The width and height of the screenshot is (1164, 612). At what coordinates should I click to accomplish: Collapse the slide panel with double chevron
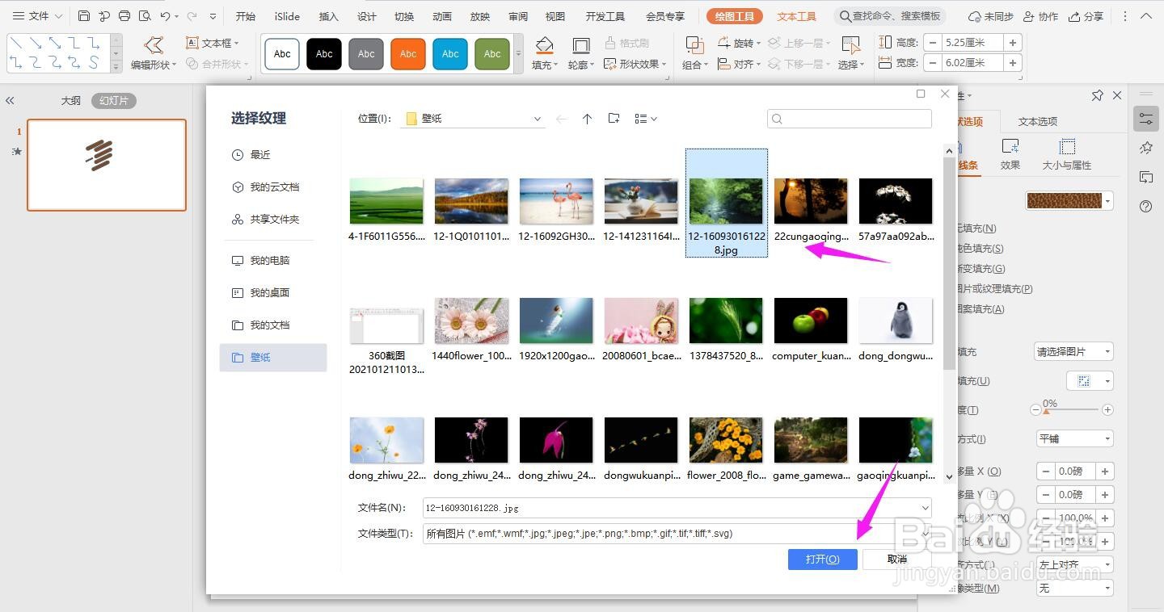click(11, 101)
